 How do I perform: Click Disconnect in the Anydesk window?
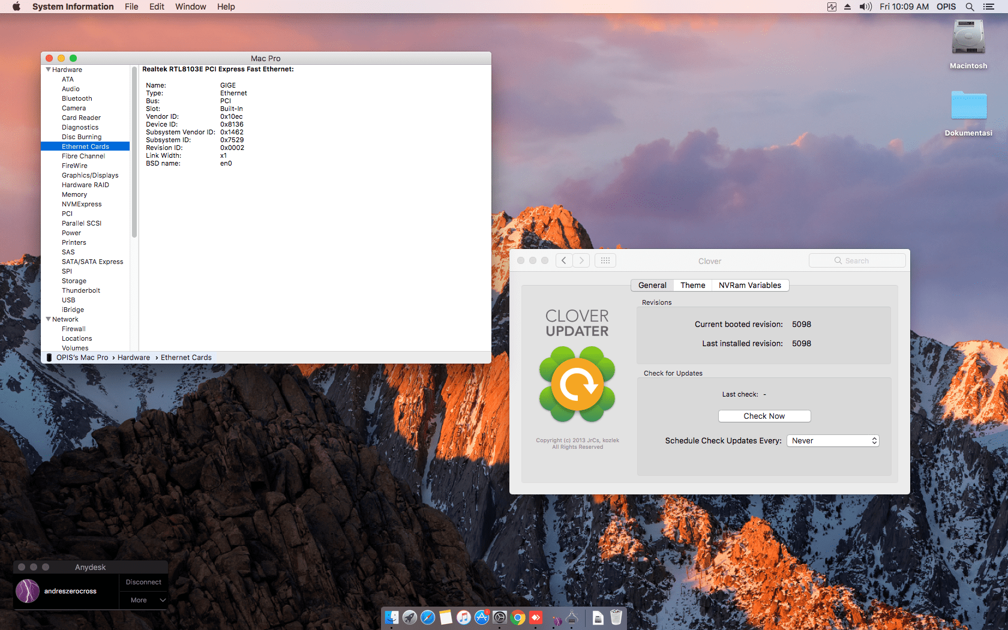(x=143, y=581)
